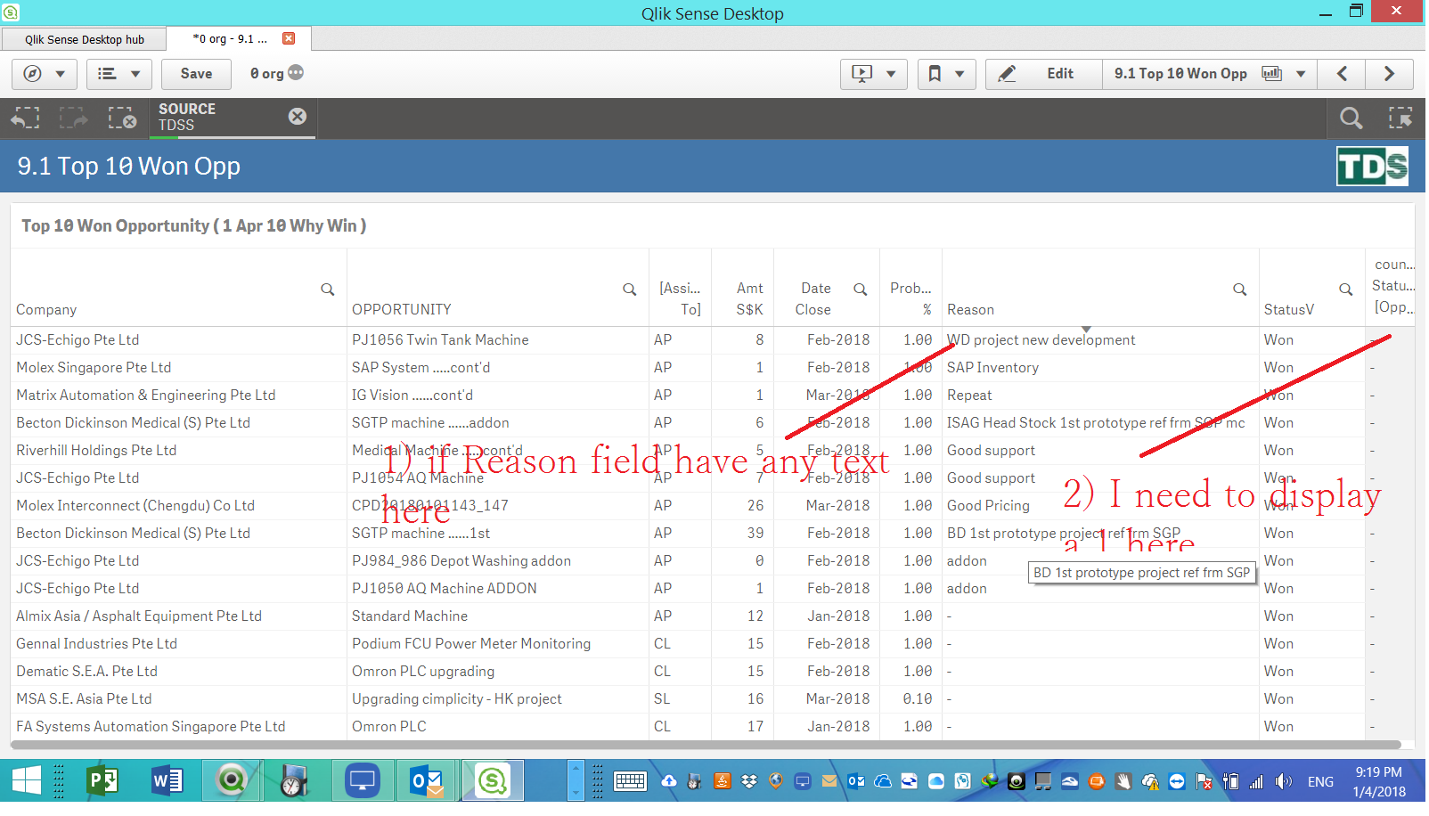This screenshot has height=816, width=1429.
Task: Open the global list menu icon
Action: (x=119, y=74)
